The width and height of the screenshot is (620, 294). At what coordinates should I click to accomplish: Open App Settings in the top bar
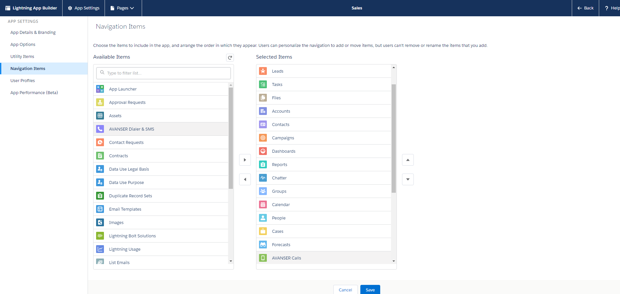(x=84, y=8)
